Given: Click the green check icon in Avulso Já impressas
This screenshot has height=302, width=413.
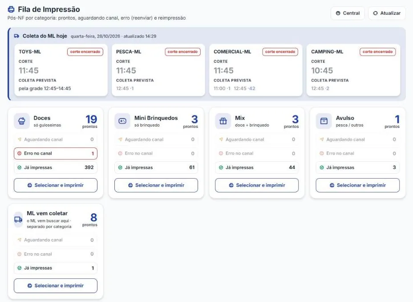Looking at the screenshot, I should pyautogui.click(x=322, y=167).
